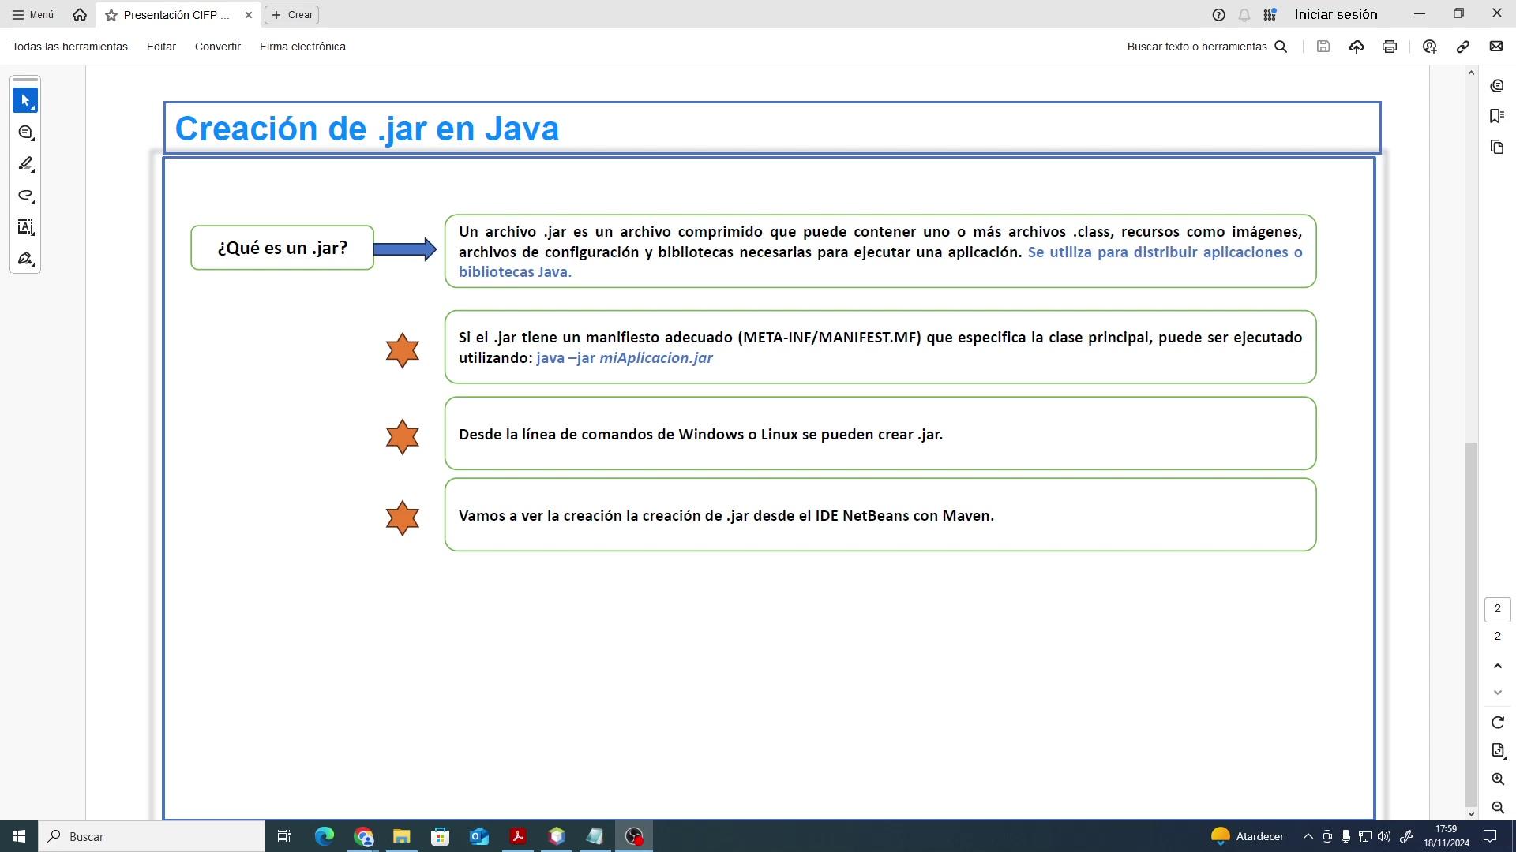Star the Presentación CIFP tab
Image resolution: width=1516 pixels, height=852 pixels.
tap(111, 15)
